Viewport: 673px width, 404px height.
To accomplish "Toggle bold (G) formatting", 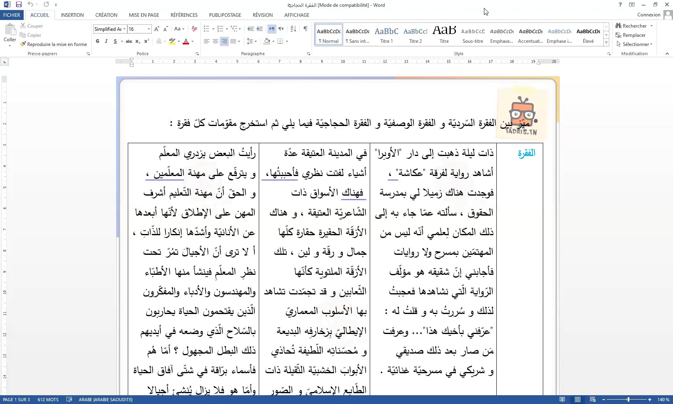I will coord(97,41).
